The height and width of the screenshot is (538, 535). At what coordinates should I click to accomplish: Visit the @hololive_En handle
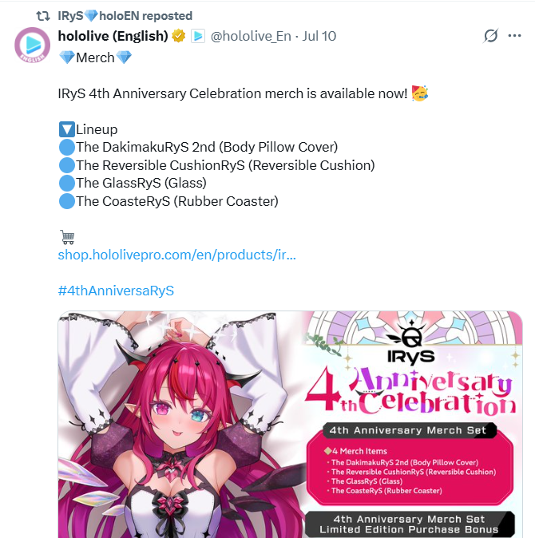coord(251,36)
